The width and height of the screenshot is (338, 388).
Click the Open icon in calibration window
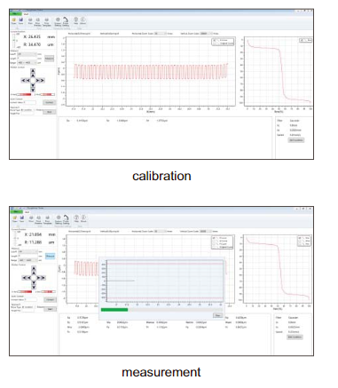click(x=13, y=20)
